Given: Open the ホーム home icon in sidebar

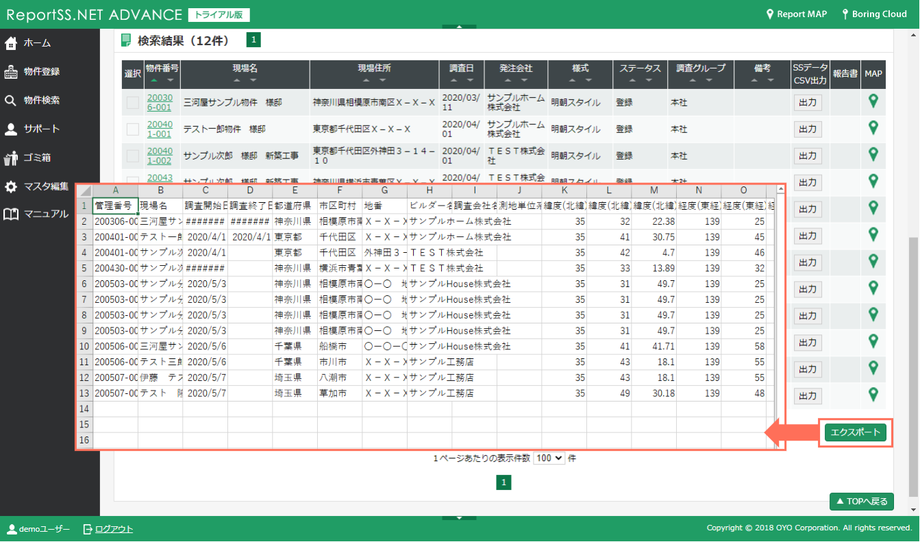Looking at the screenshot, I should (10, 43).
